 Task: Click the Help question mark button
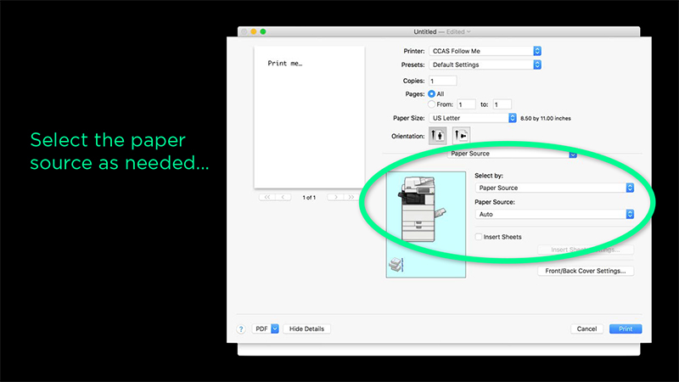point(240,329)
